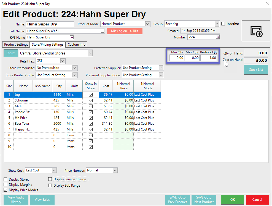Uncheck Display Price Modes option

[x=6, y=190]
